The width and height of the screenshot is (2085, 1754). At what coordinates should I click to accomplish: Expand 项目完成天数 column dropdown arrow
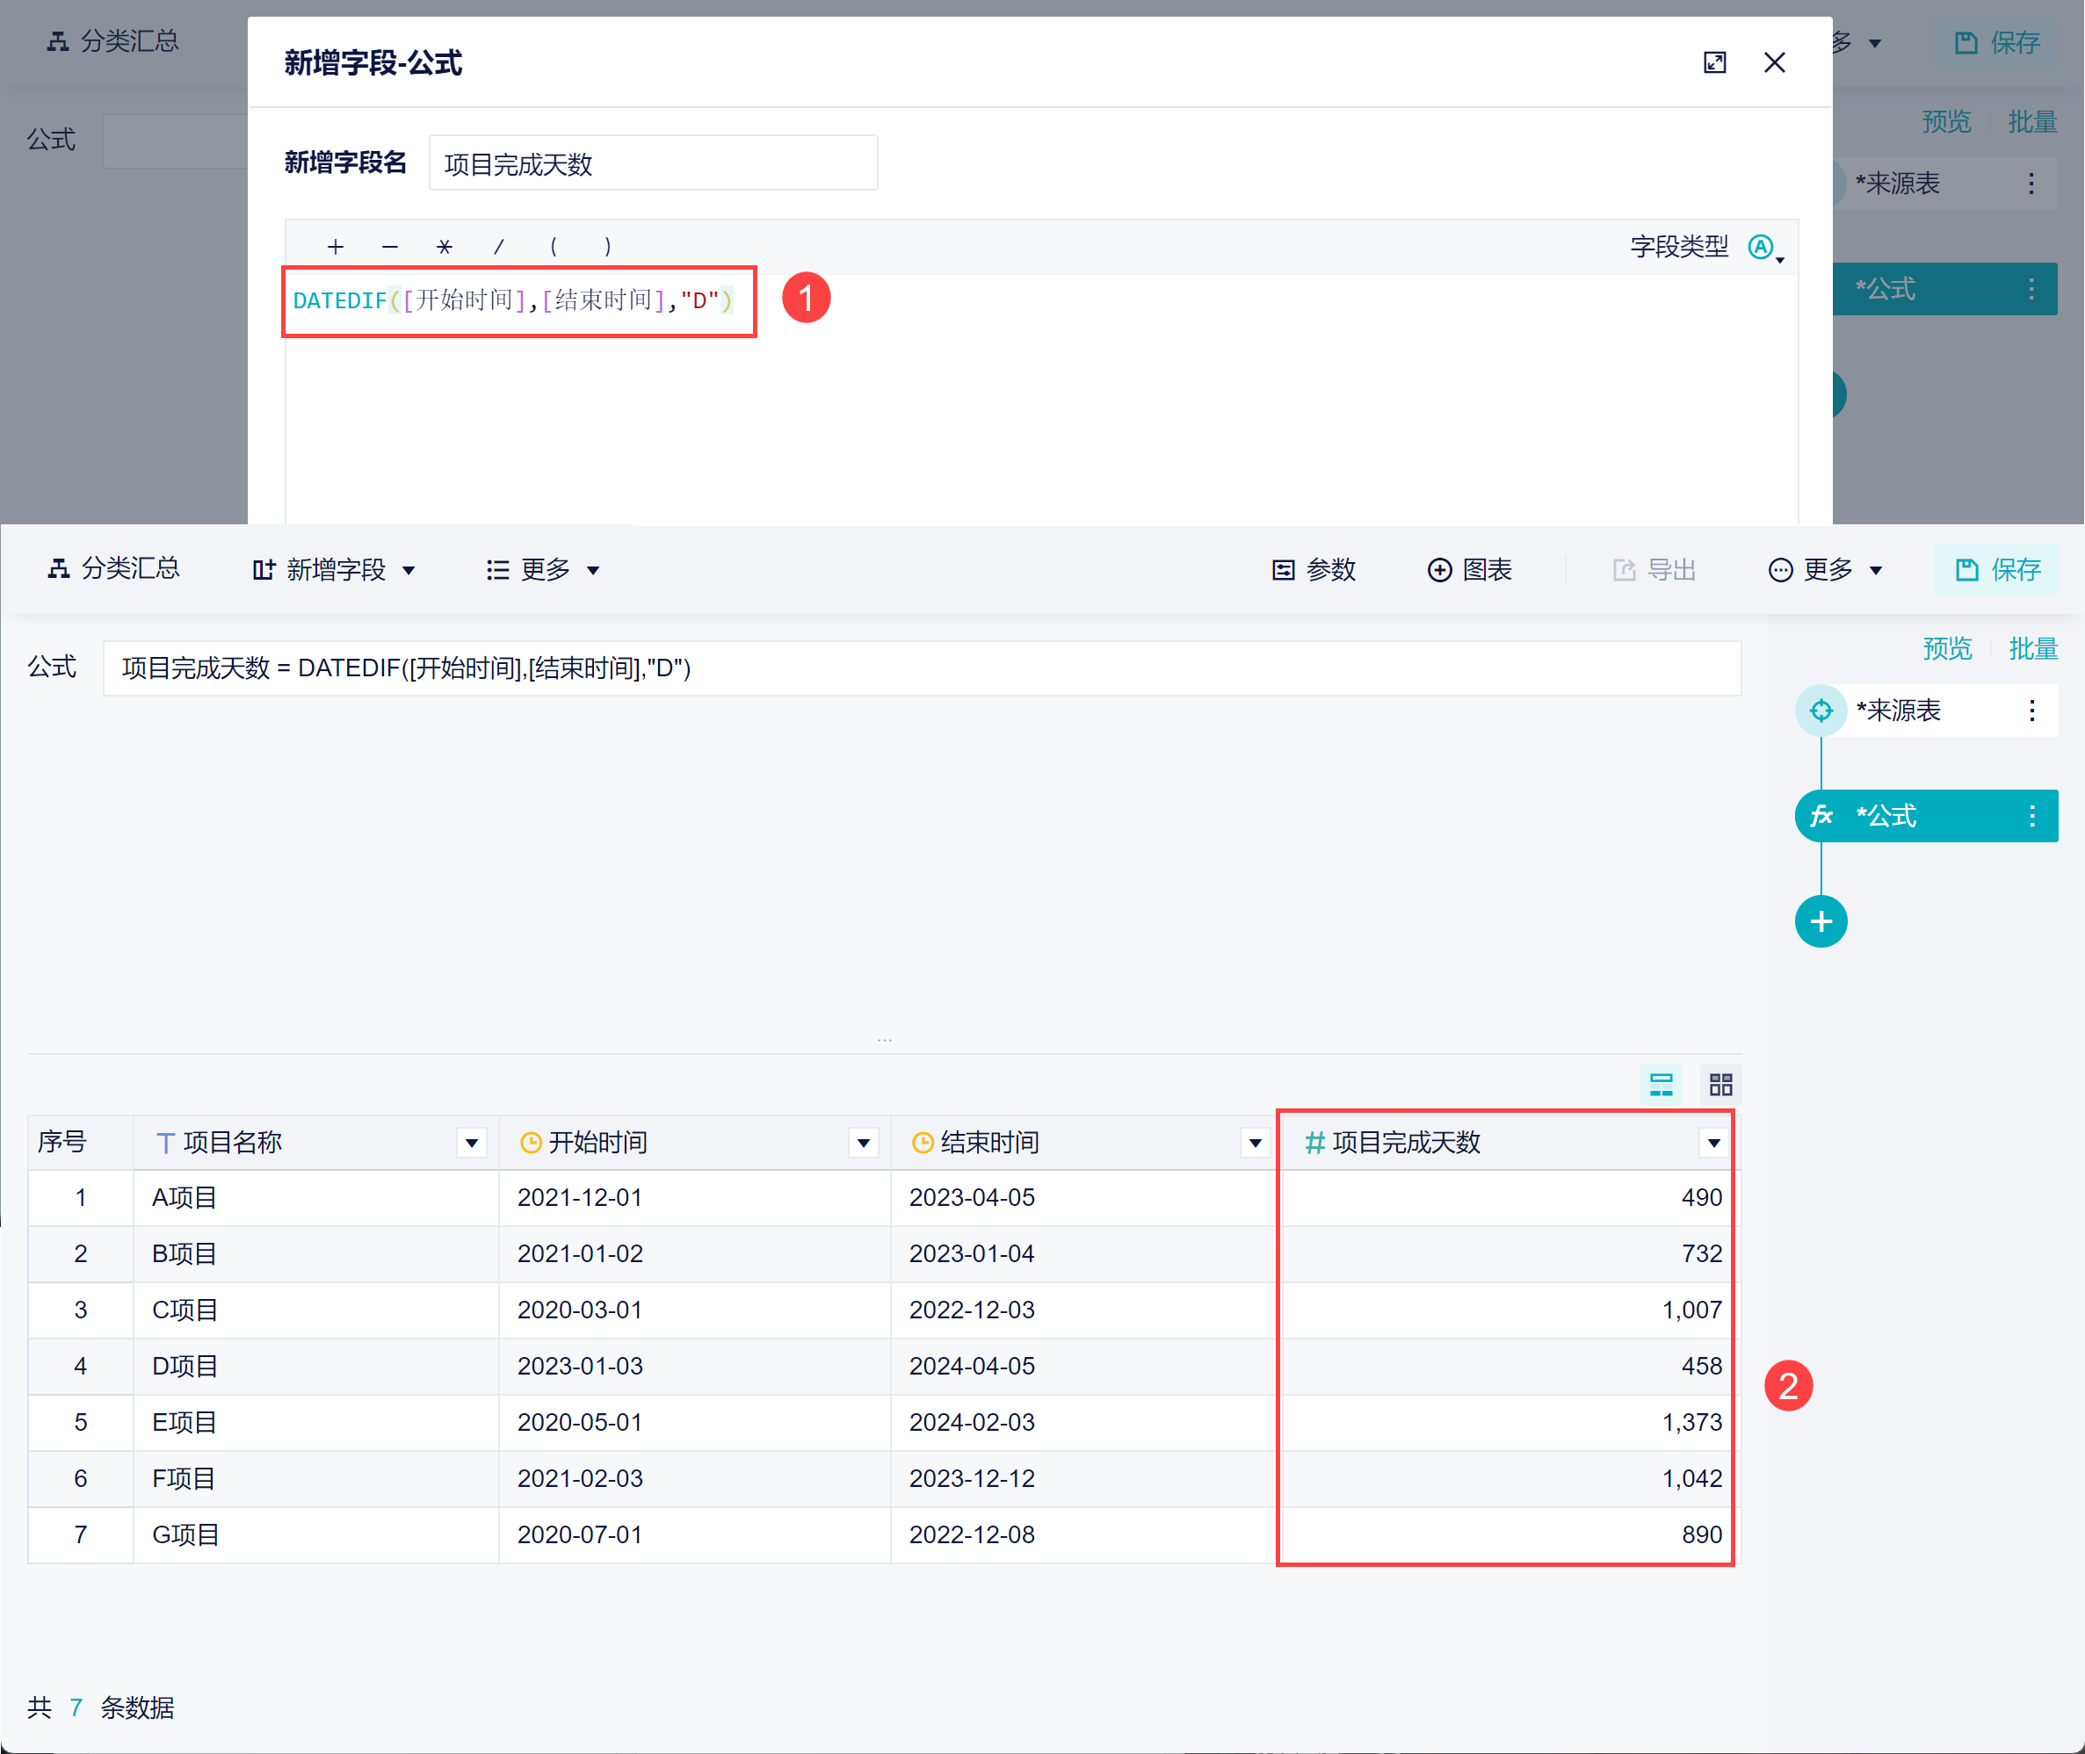(1713, 1143)
